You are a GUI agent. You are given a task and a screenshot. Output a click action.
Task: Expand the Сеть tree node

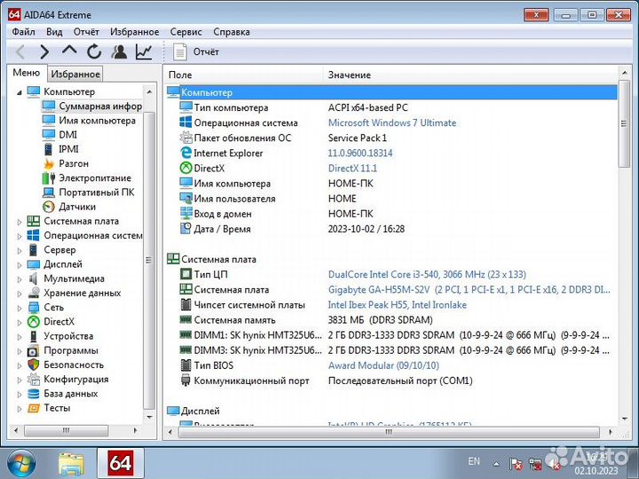pyautogui.click(x=20, y=308)
